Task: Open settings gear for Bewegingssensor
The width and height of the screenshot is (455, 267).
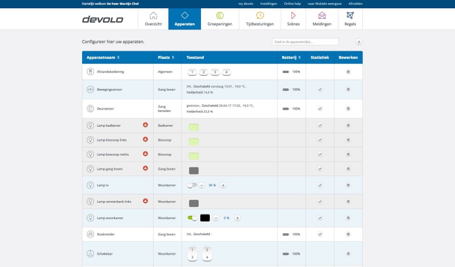Action: (x=348, y=90)
